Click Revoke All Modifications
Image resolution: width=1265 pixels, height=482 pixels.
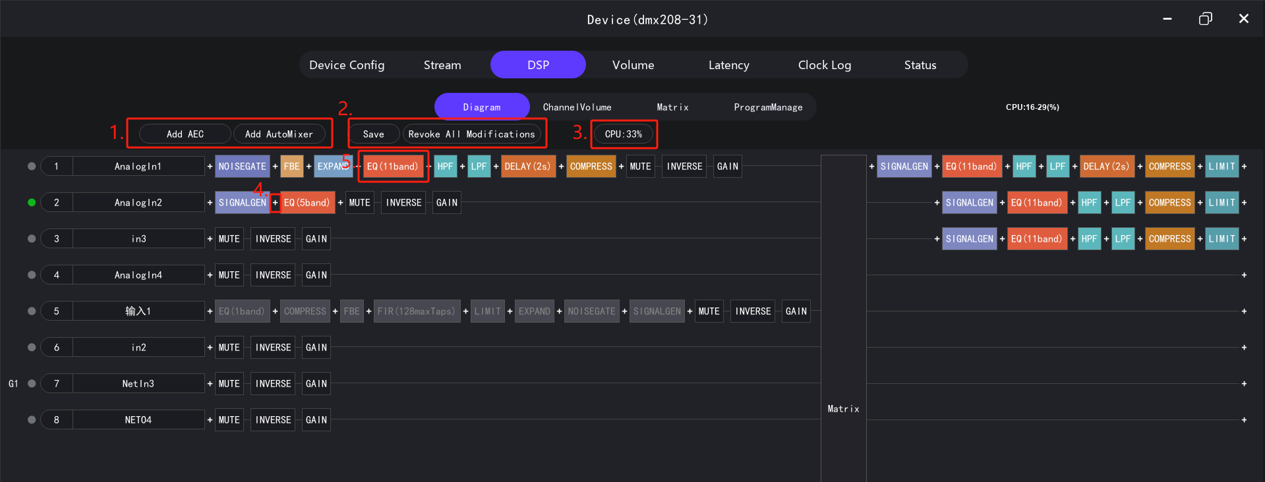click(x=471, y=134)
